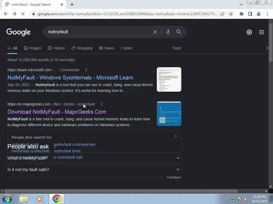This screenshot has width=273, height=204.
Task: Open the Action Center flag icon
Action: pos(240,199)
